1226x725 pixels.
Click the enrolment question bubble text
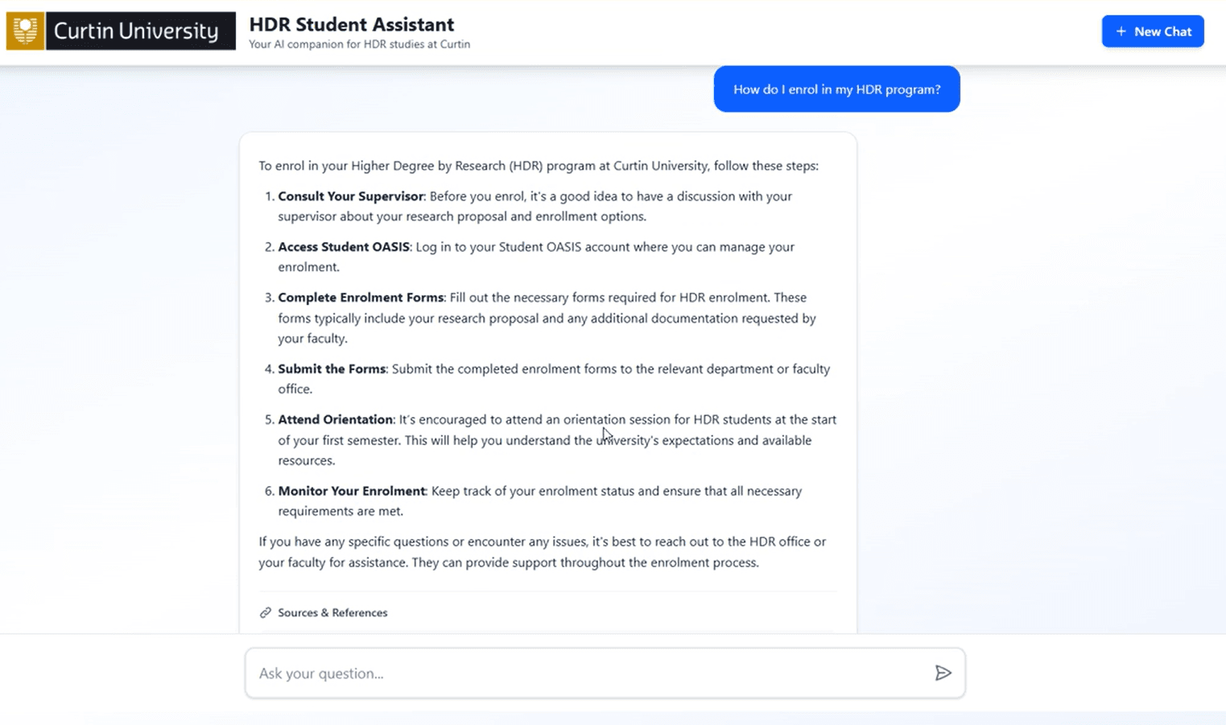click(836, 89)
